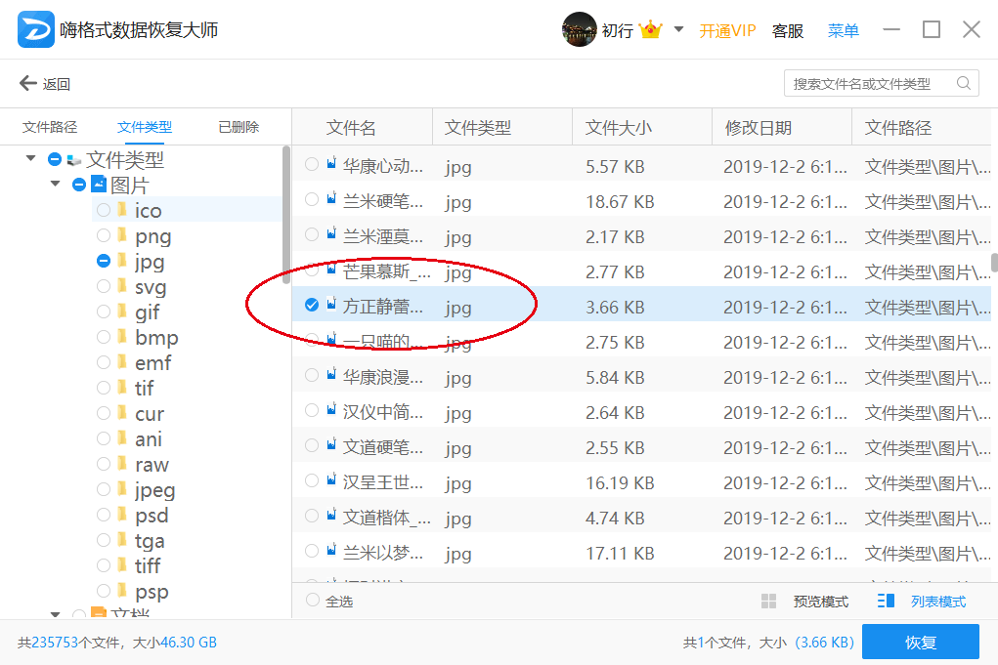This screenshot has width=998, height=665.
Task: Click the VIP crown icon
Action: click(650, 29)
